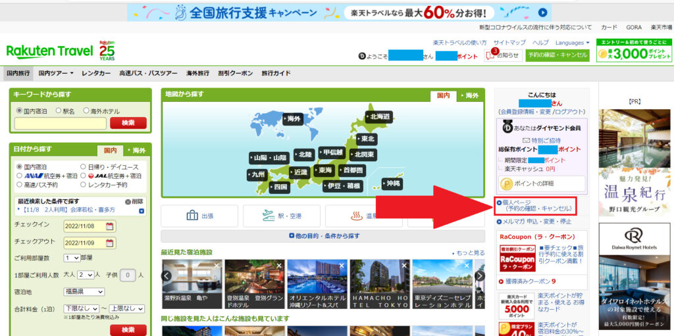
Task: Click the keyword search text field
Action: pos(60,124)
